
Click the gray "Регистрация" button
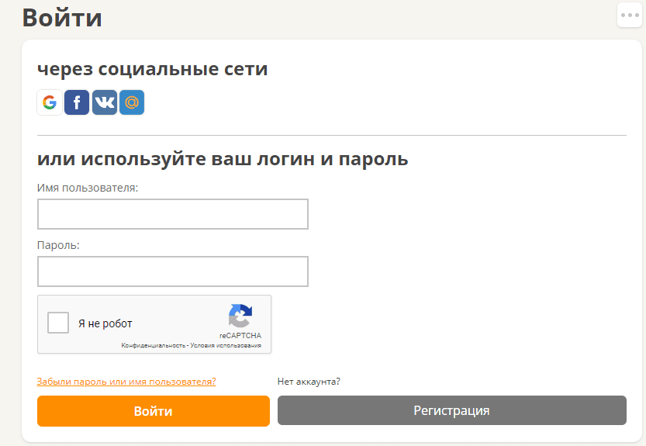click(x=451, y=410)
